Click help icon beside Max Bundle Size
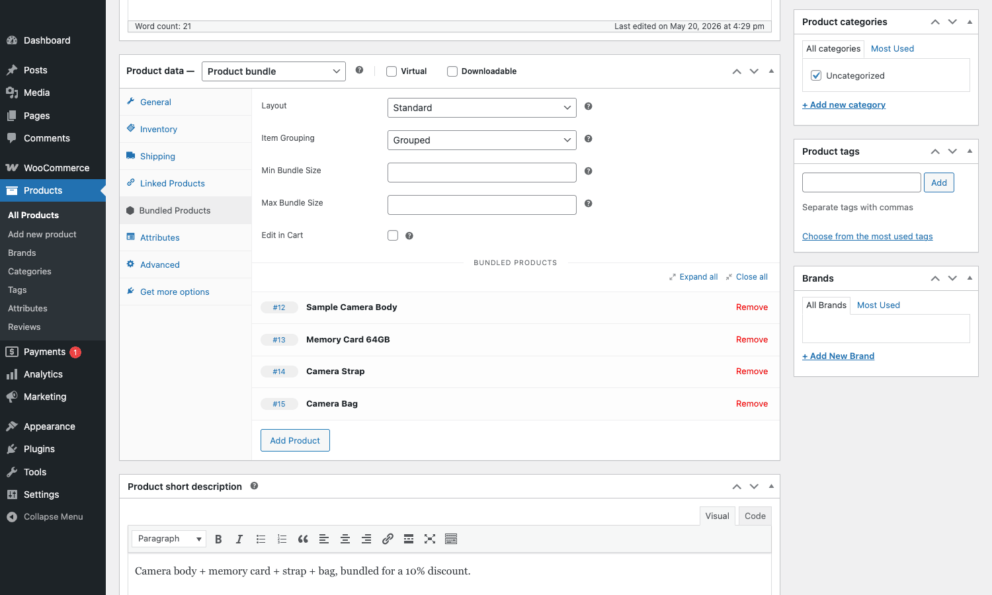 pos(588,204)
